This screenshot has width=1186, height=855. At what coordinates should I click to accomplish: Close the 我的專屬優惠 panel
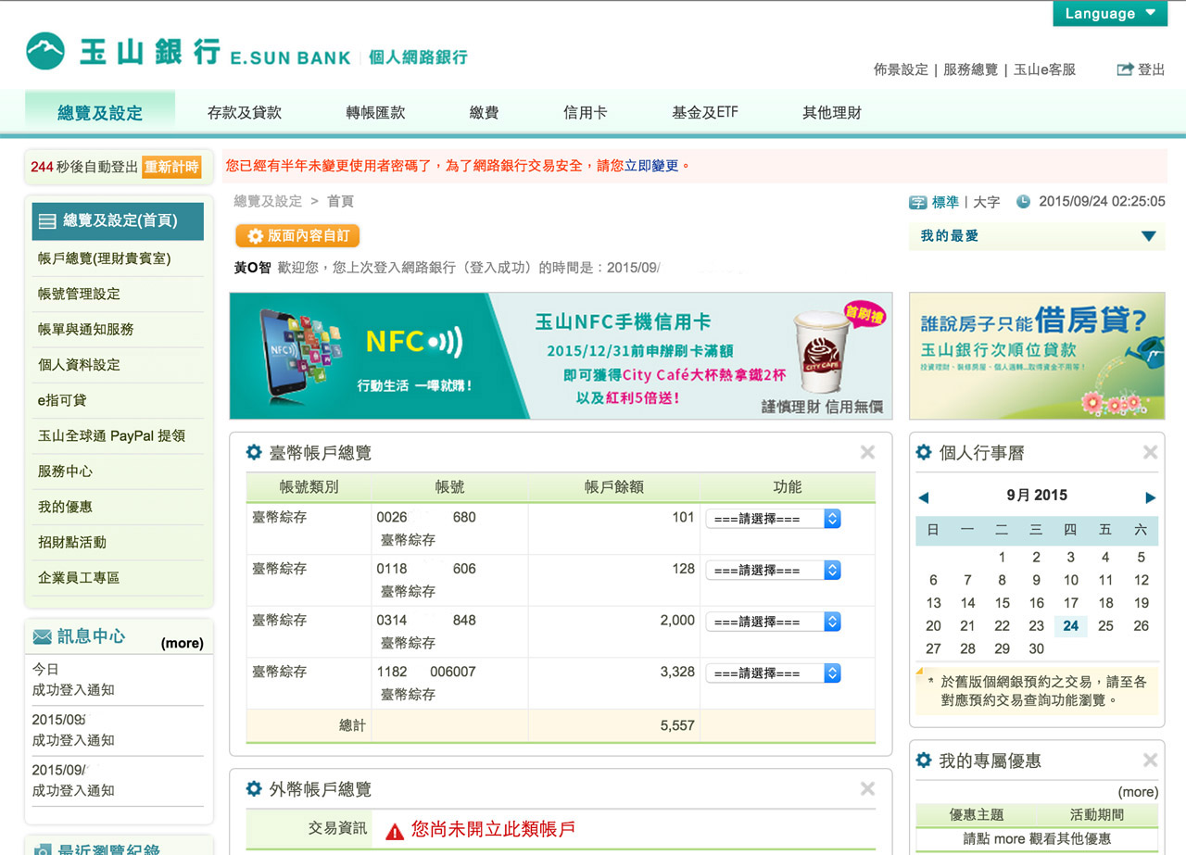click(x=1150, y=761)
